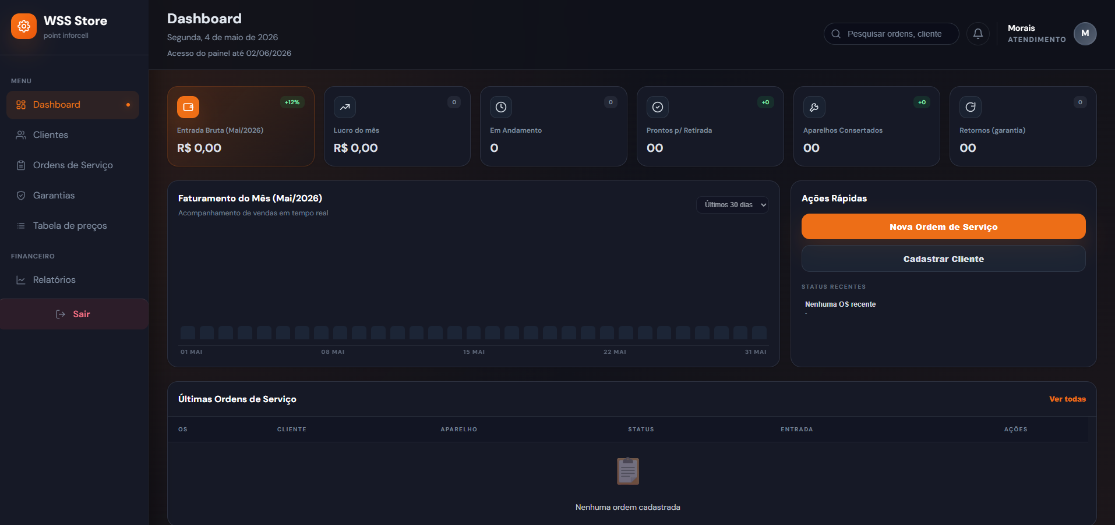Image resolution: width=1115 pixels, height=525 pixels.
Task: Click Nova Ordem de Serviço button
Action: (x=943, y=226)
